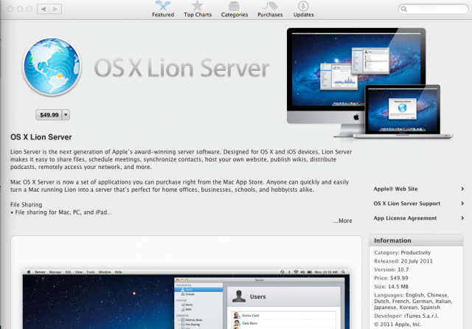Click the Released: 20 July 2011 text
This screenshot has height=329, width=472.
403,261
